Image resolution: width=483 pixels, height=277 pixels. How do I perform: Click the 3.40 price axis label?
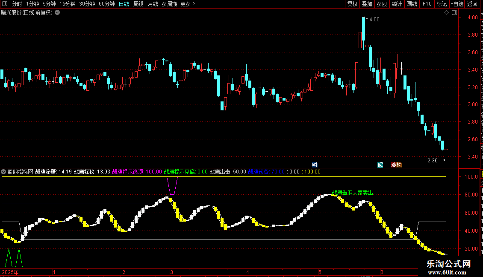pyautogui.click(x=473, y=70)
